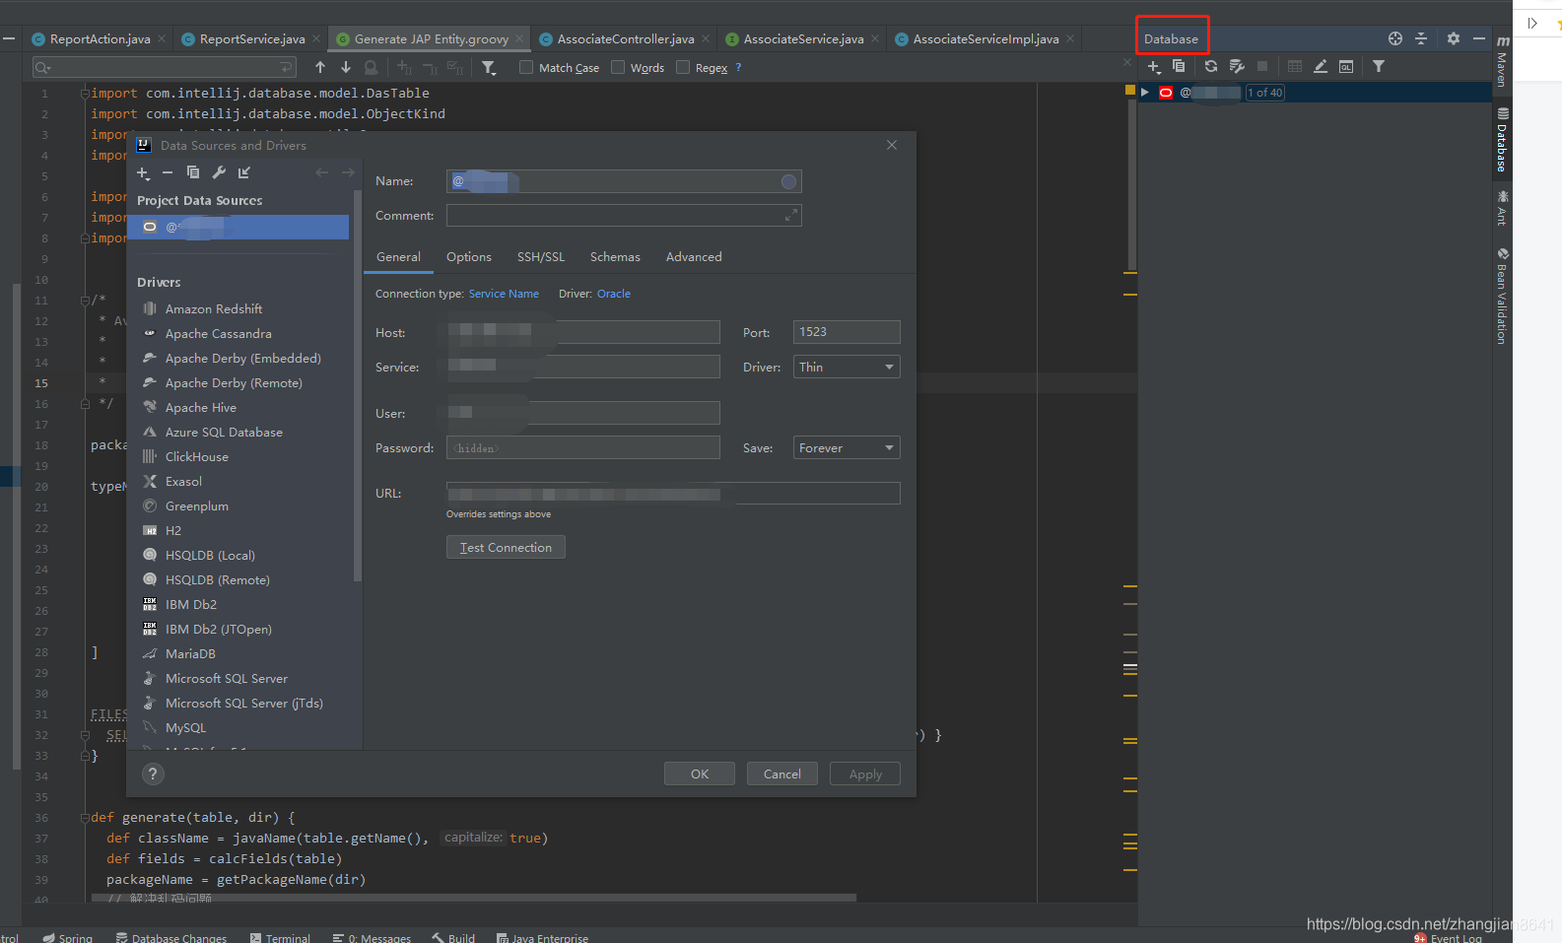Hide the Database panel with minus icon
The height and width of the screenshot is (943, 1562).
tap(1479, 38)
